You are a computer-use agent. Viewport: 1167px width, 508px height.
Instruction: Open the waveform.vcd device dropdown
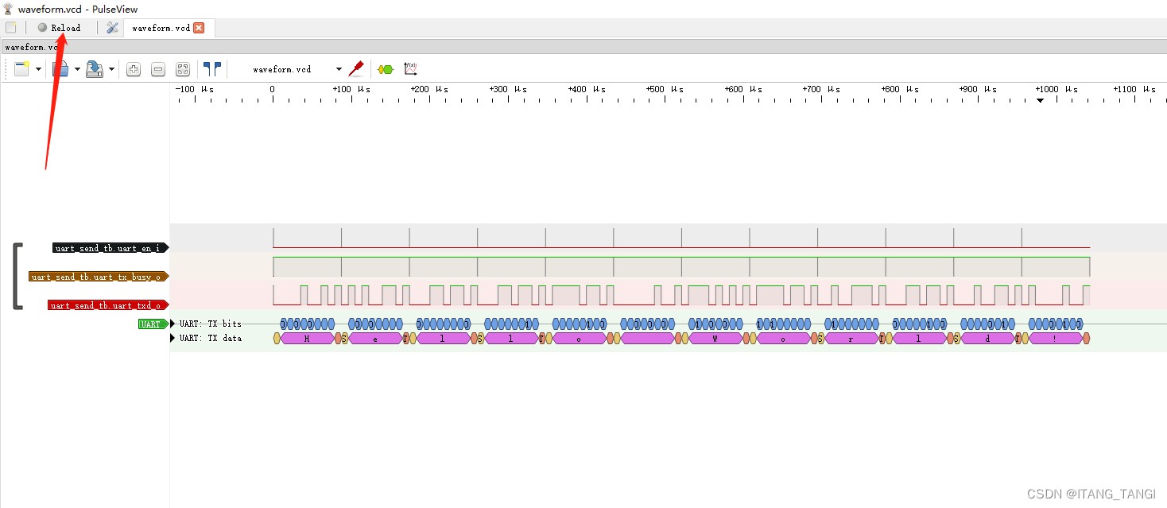point(338,69)
